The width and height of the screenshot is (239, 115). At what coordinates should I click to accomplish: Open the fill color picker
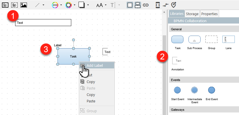point(56,5)
